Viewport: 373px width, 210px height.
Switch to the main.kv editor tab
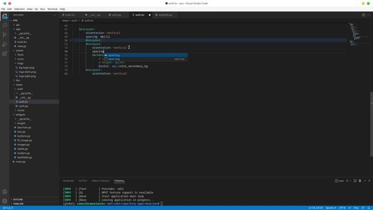(71, 15)
